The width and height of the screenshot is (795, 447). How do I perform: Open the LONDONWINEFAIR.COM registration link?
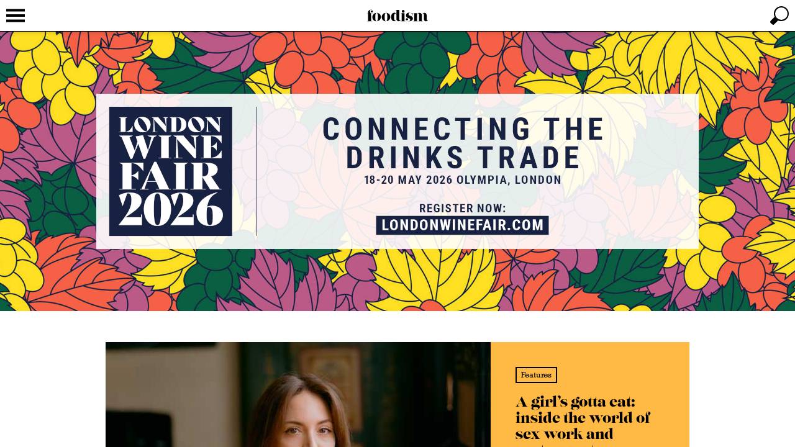click(x=462, y=225)
